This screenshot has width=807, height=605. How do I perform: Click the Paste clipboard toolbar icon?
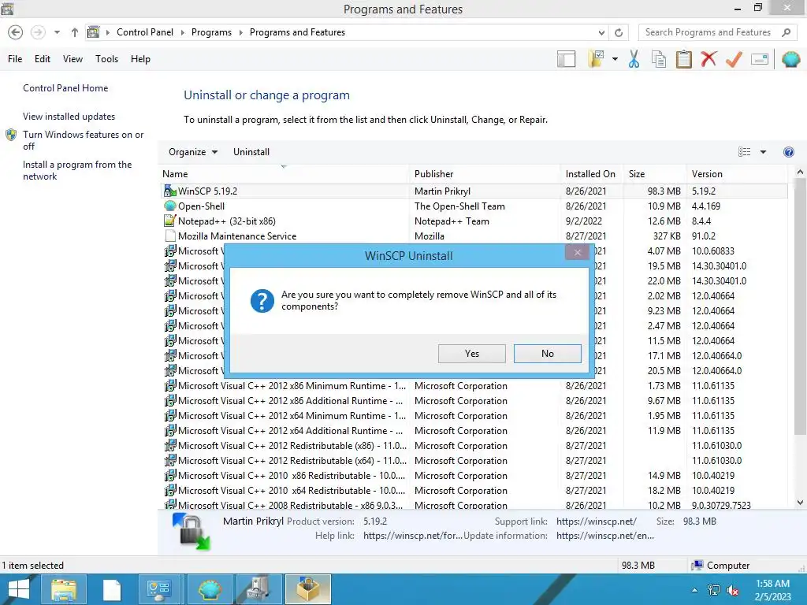[x=684, y=59]
